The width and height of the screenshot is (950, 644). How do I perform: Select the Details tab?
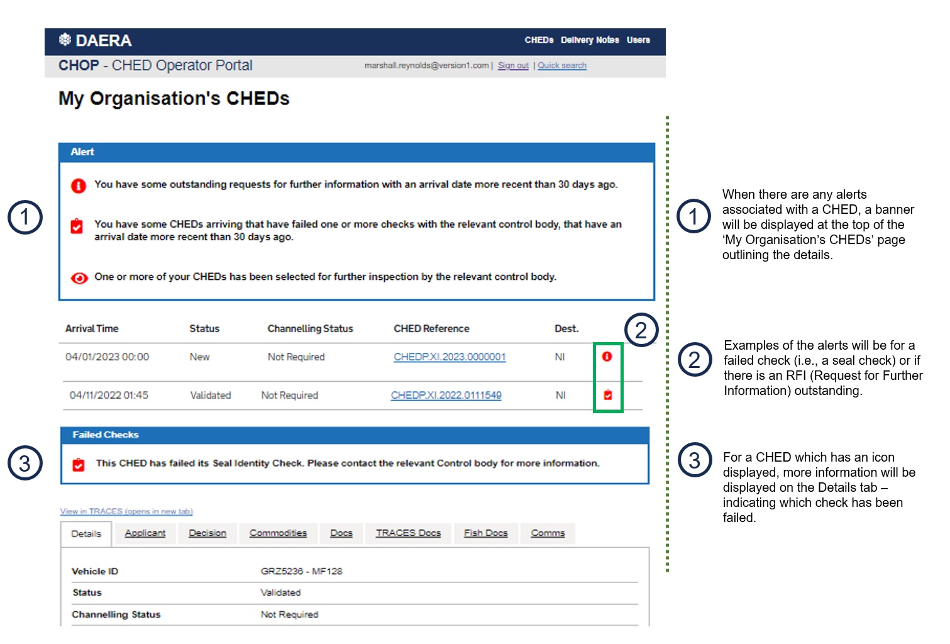click(86, 534)
